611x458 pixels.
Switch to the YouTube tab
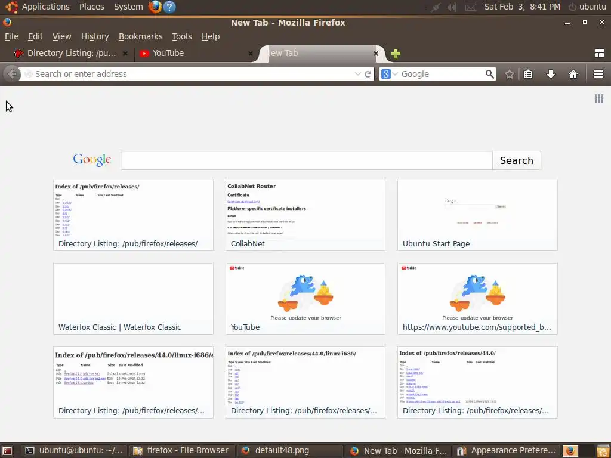tap(195, 53)
